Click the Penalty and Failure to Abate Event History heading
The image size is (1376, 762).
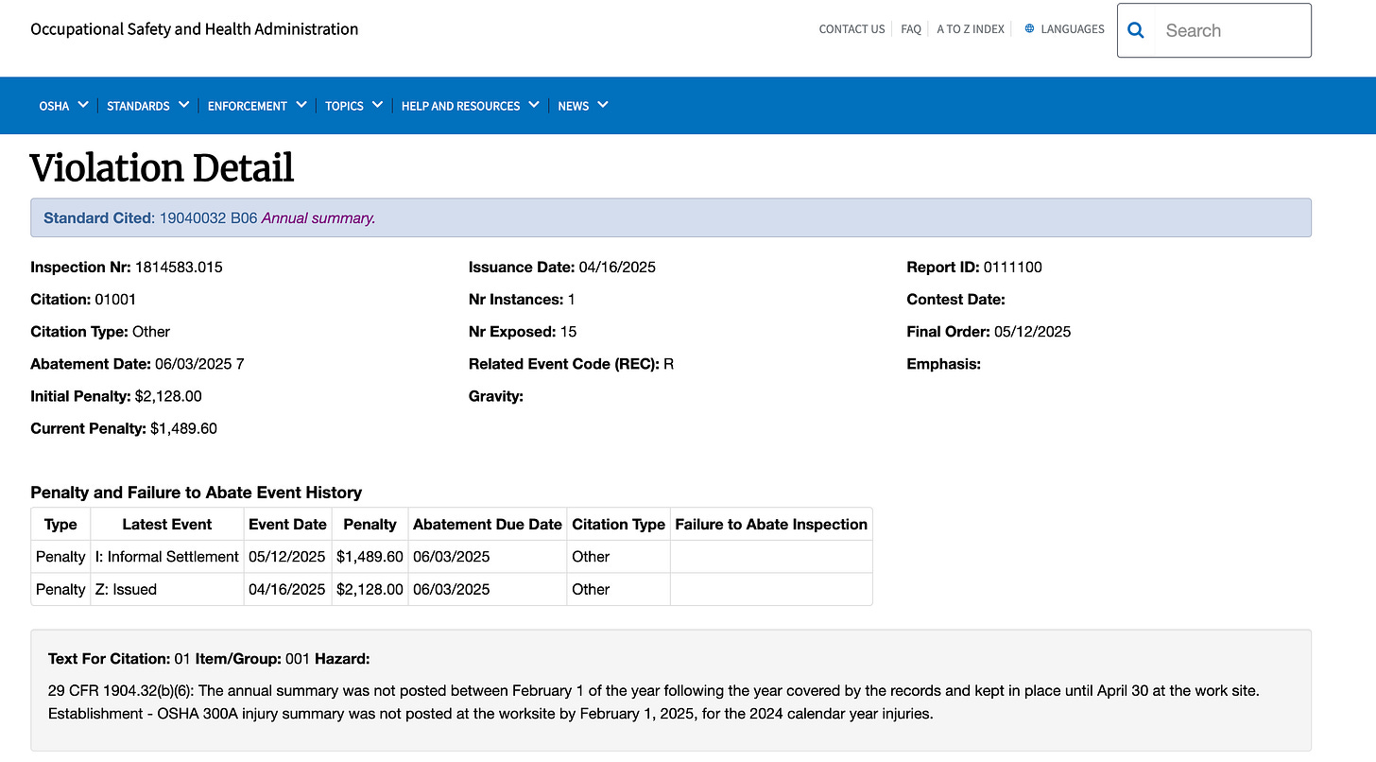196,493
